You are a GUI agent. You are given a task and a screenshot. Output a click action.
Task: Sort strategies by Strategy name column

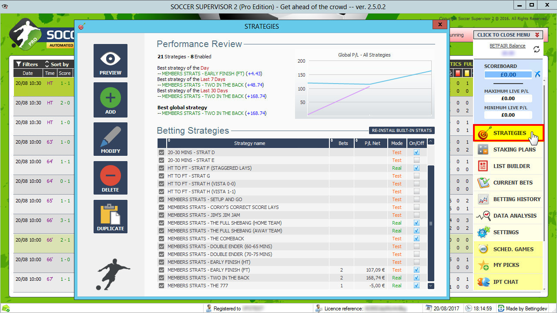pos(248,143)
